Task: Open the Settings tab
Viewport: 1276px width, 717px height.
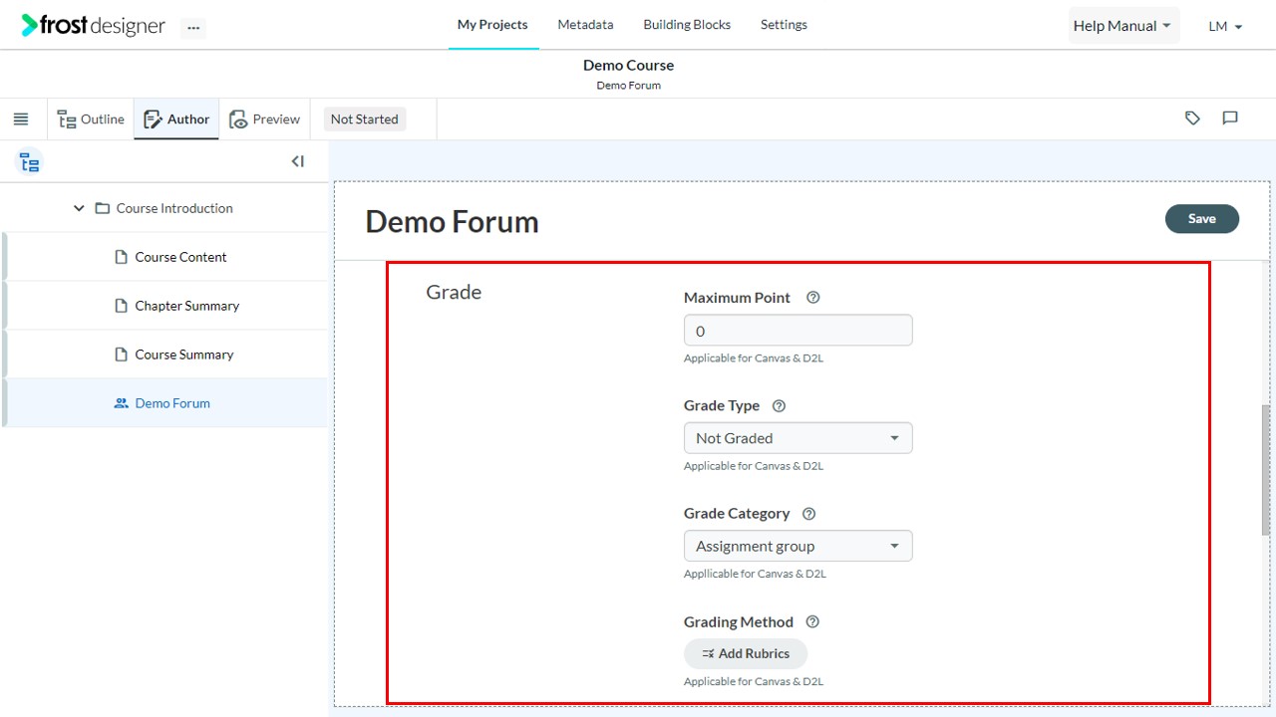Action: coord(784,25)
